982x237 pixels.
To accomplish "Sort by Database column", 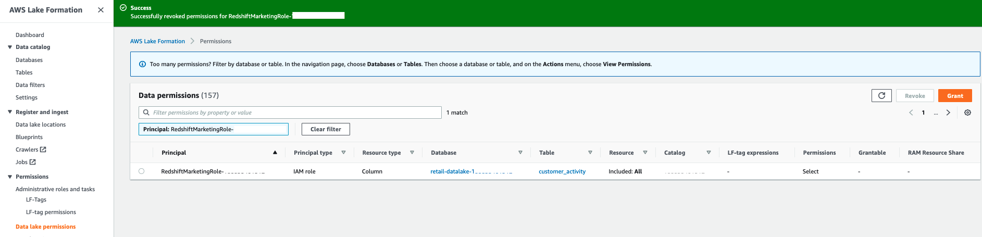I will [520, 153].
